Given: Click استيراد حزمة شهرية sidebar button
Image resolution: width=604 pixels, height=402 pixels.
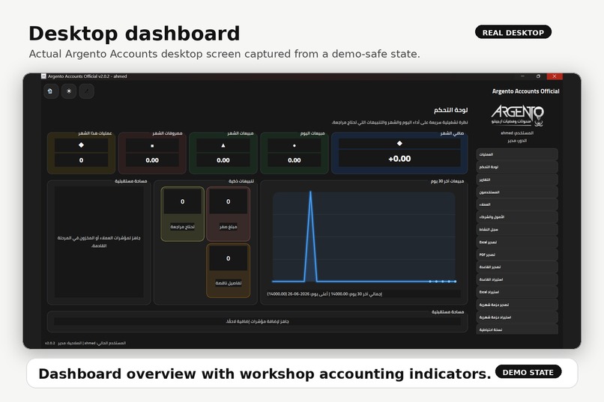Looking at the screenshot, I should [517, 317].
